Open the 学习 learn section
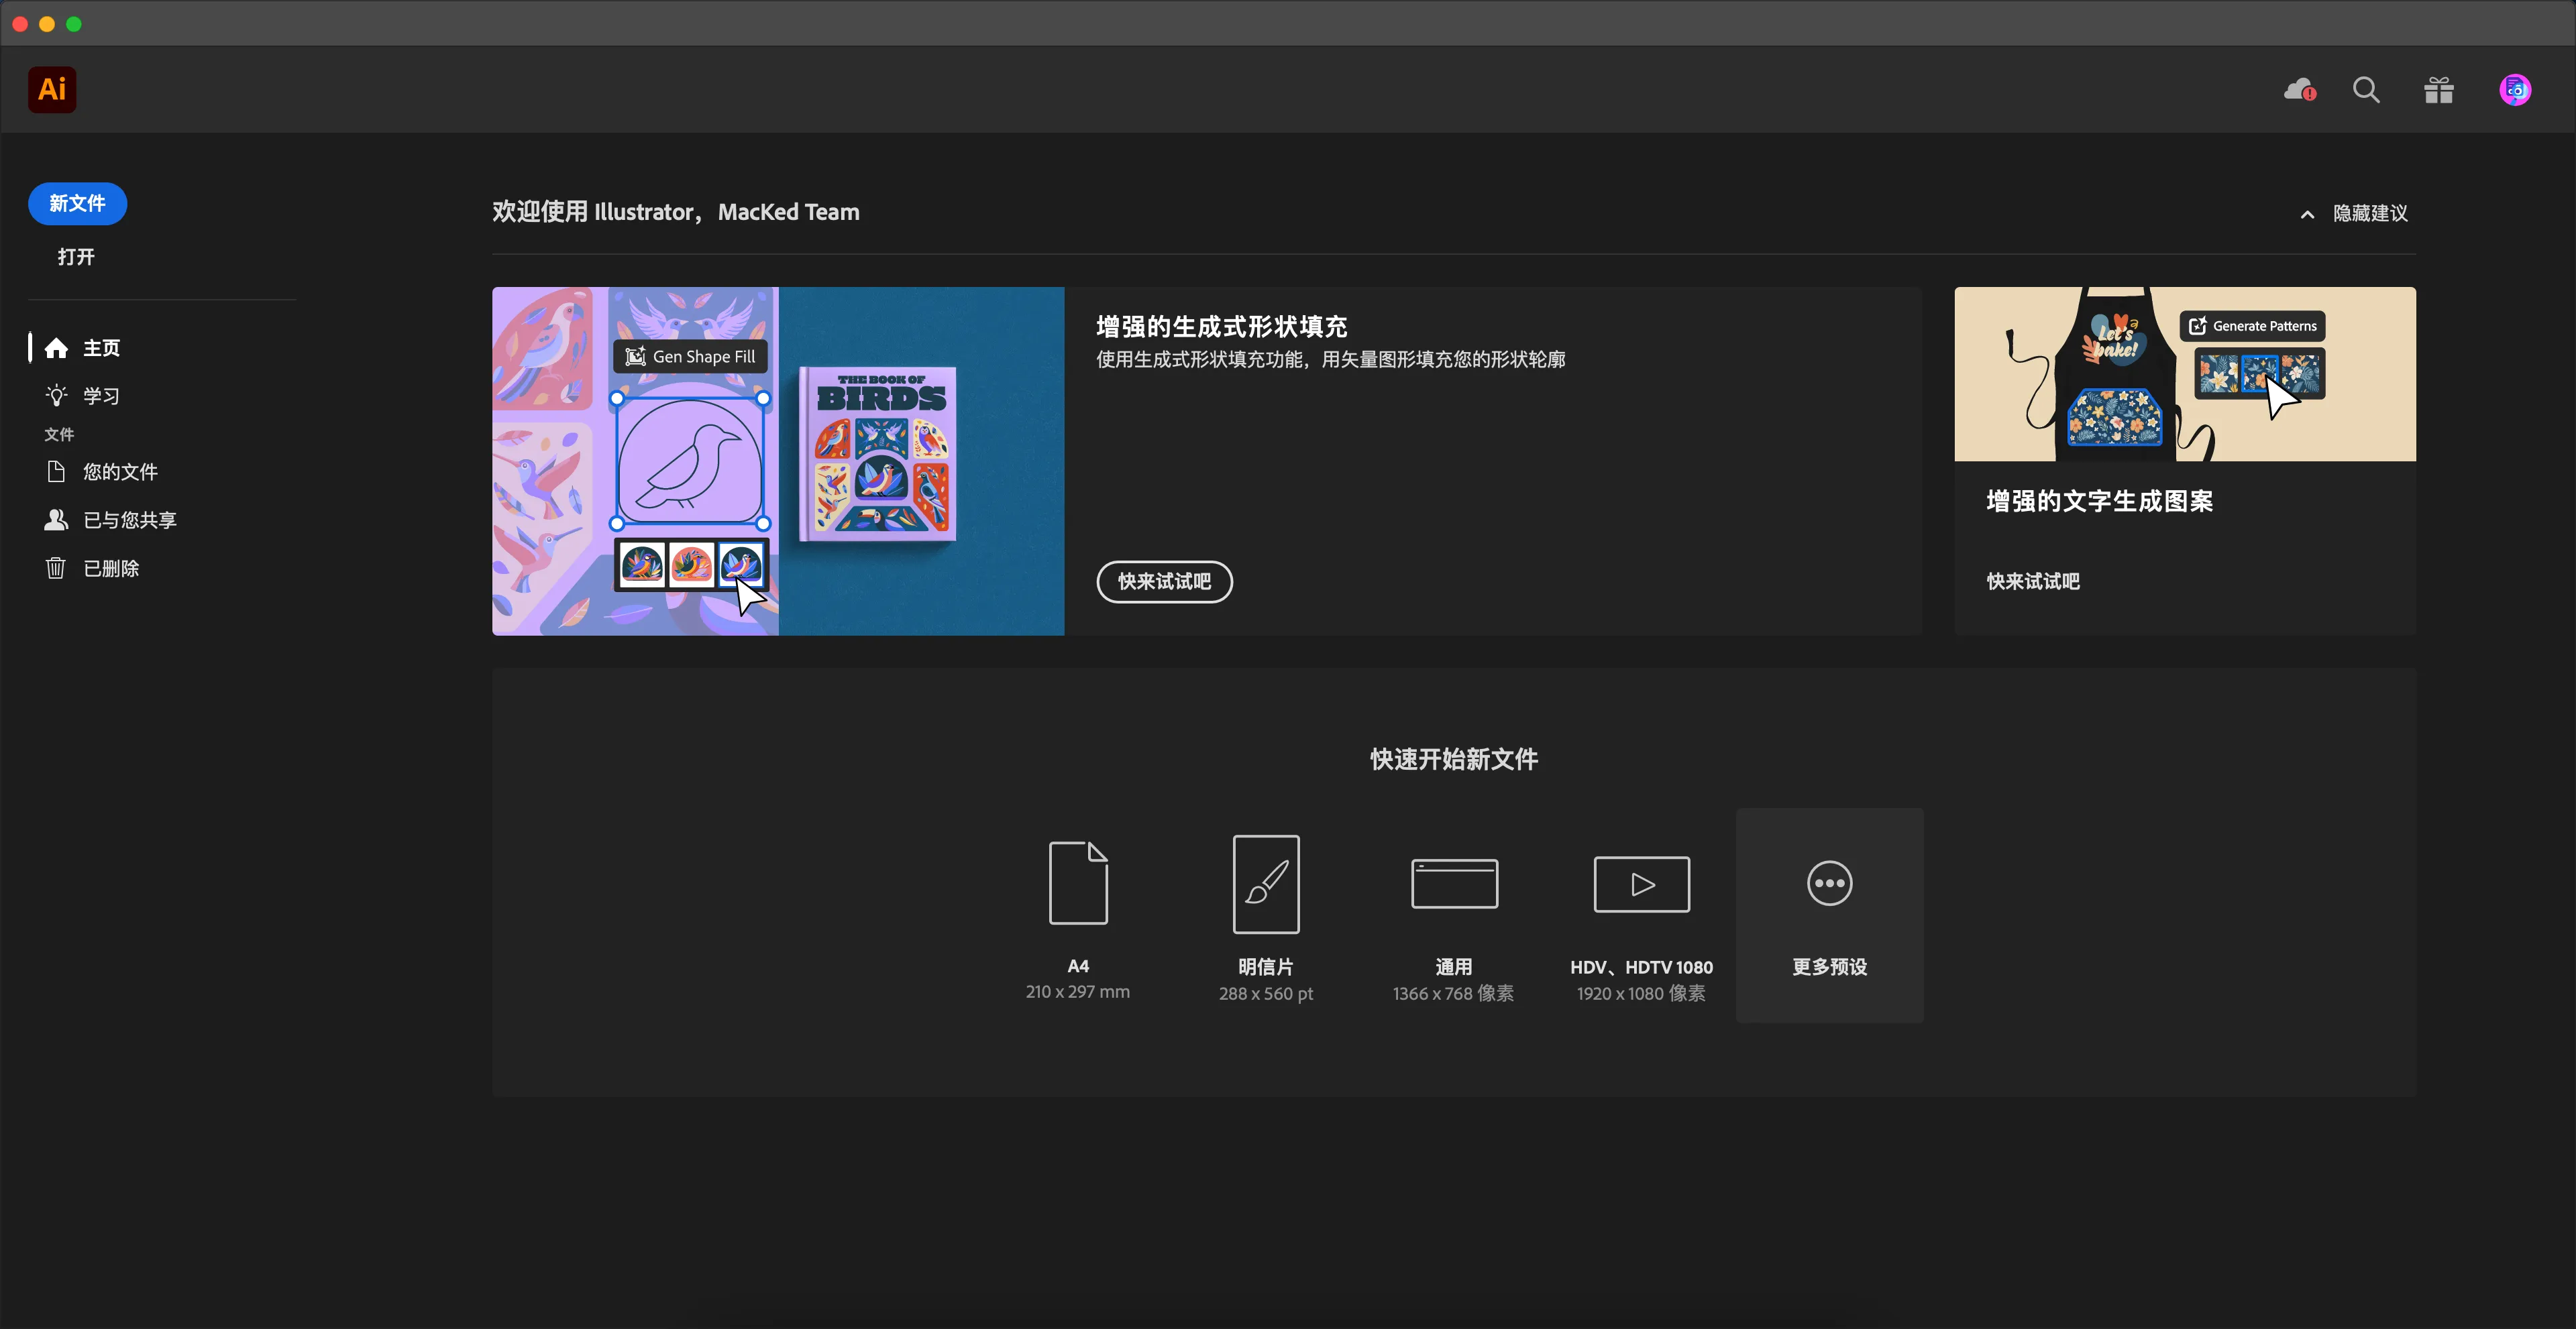The image size is (2576, 1329). [100, 396]
